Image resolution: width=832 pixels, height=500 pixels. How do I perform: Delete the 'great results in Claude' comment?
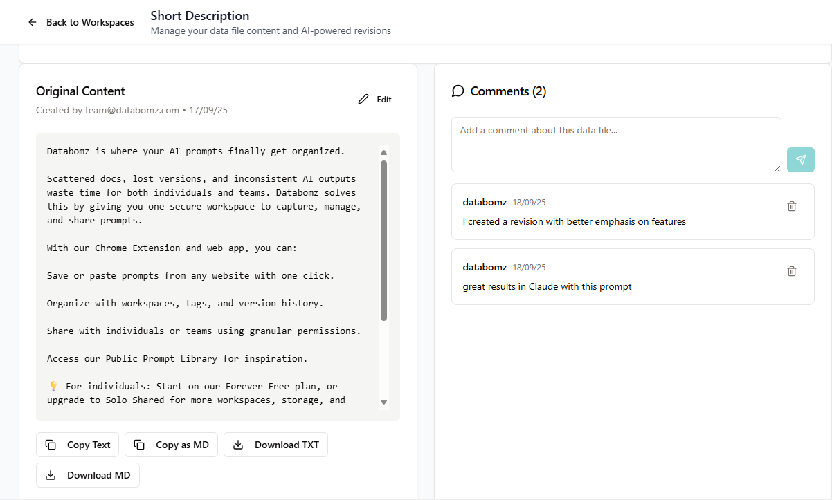[x=792, y=271]
